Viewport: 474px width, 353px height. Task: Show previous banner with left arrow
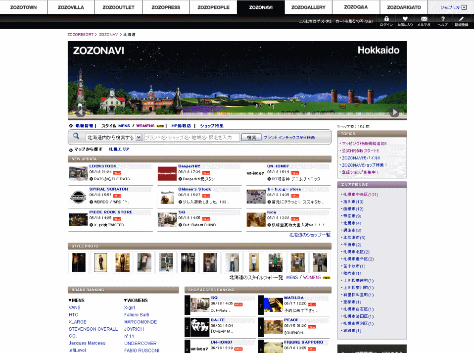tap(81, 112)
